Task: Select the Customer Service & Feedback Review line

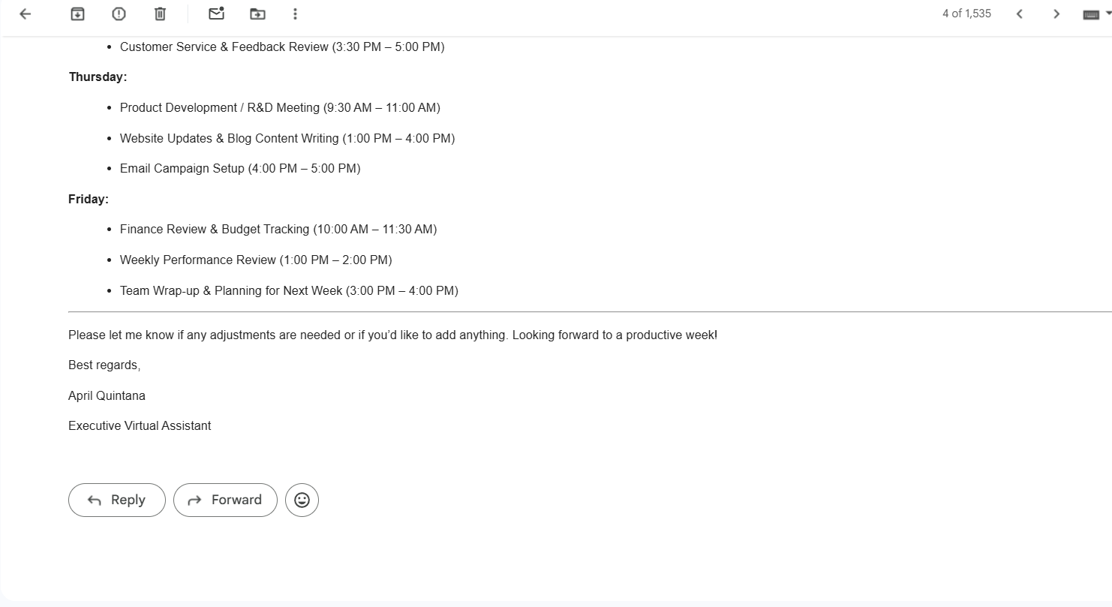Action: pos(282,47)
